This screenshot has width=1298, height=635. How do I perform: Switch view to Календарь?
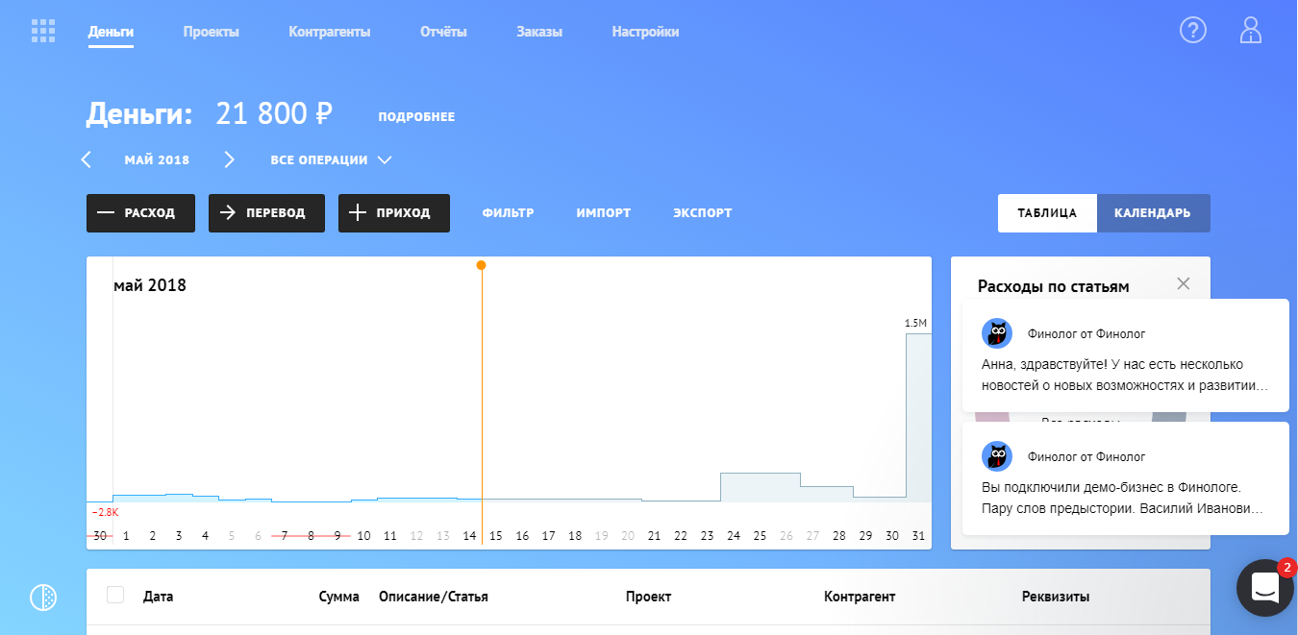(x=1152, y=213)
